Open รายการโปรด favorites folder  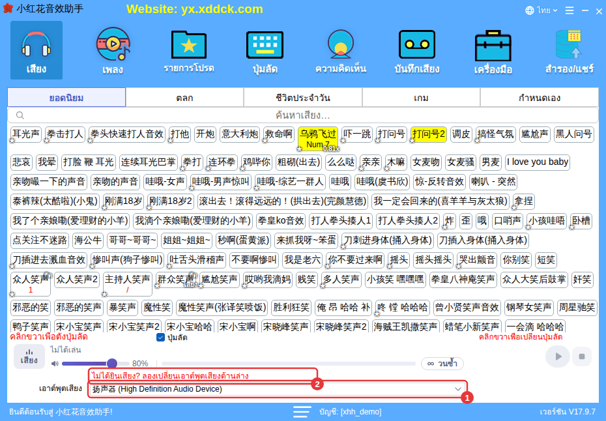pos(189,50)
